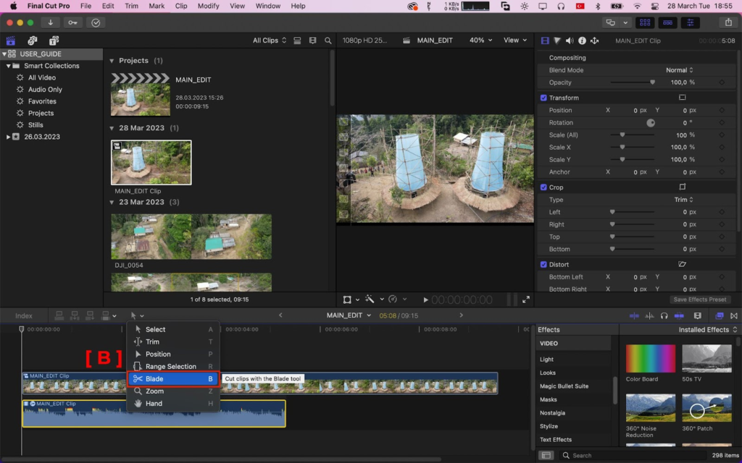Viewport: 742px width, 463px height.
Task: Choose Range Selection tool entry
Action: click(x=172, y=366)
